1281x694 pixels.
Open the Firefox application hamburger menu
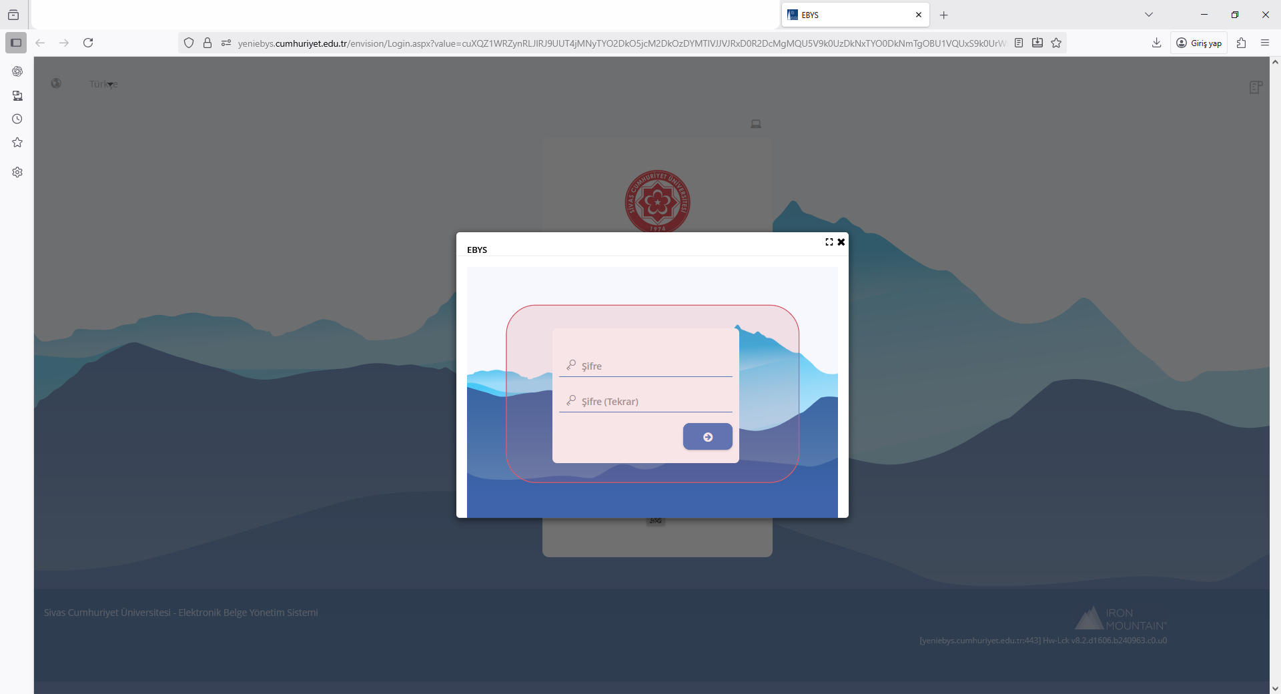tap(1264, 43)
